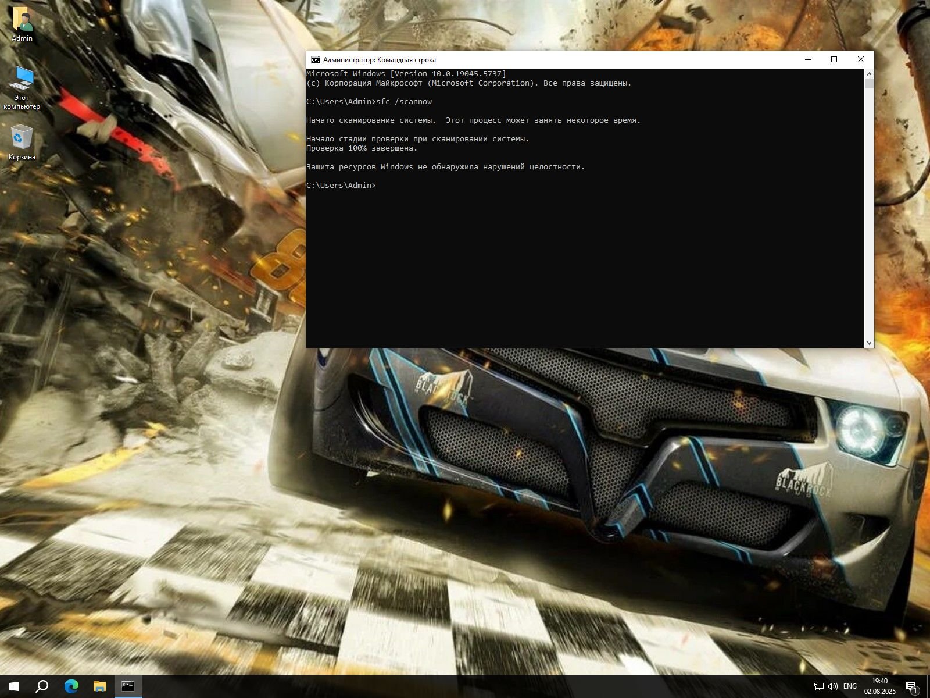The height and width of the screenshot is (698, 930).
Task: Close the Command Prompt window
Action: coord(861,60)
